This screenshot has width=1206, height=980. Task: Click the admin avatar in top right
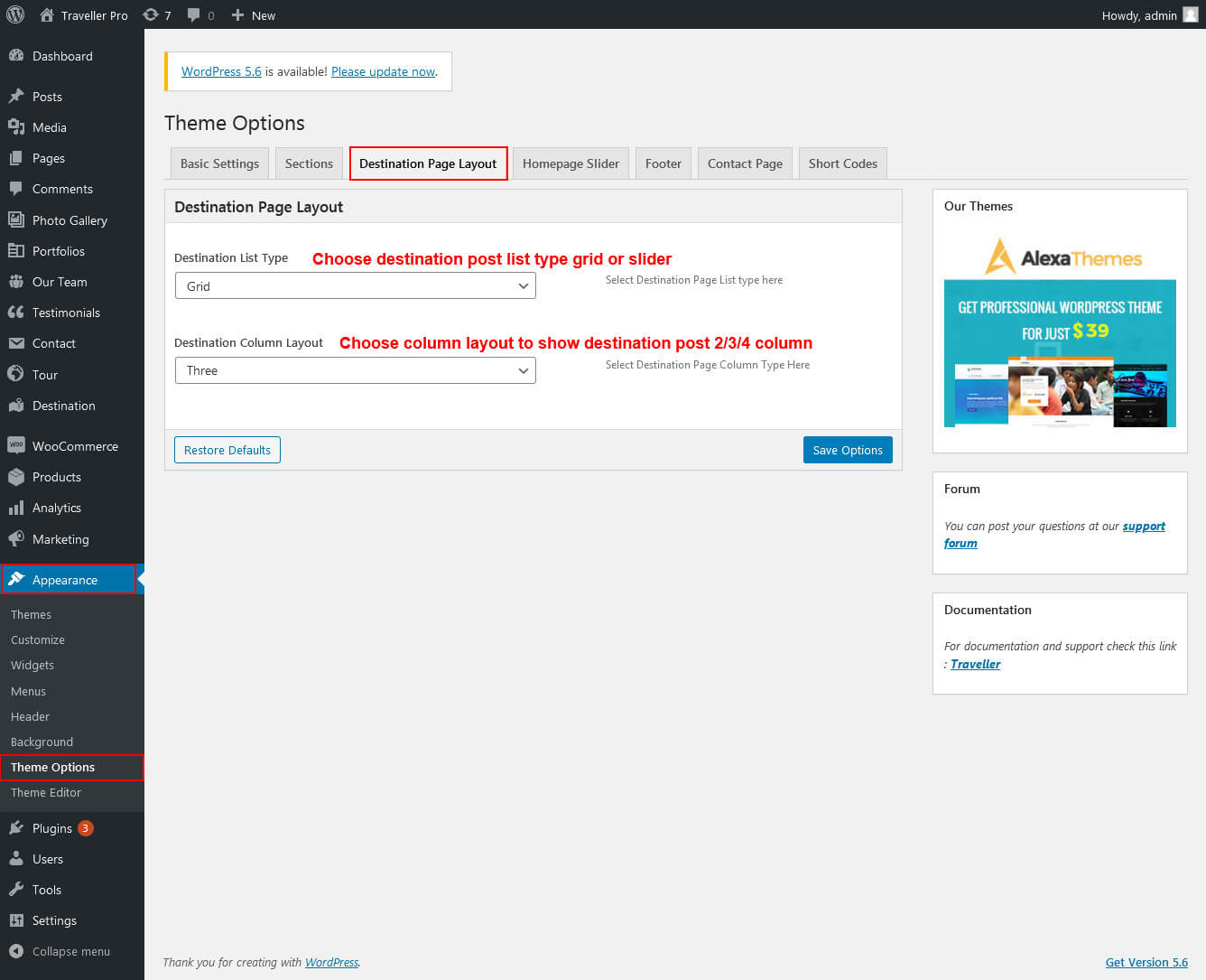[x=1190, y=14]
